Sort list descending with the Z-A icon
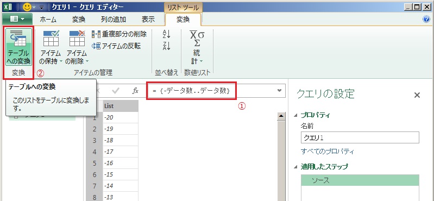The height and width of the screenshot is (201, 434). 166,46
